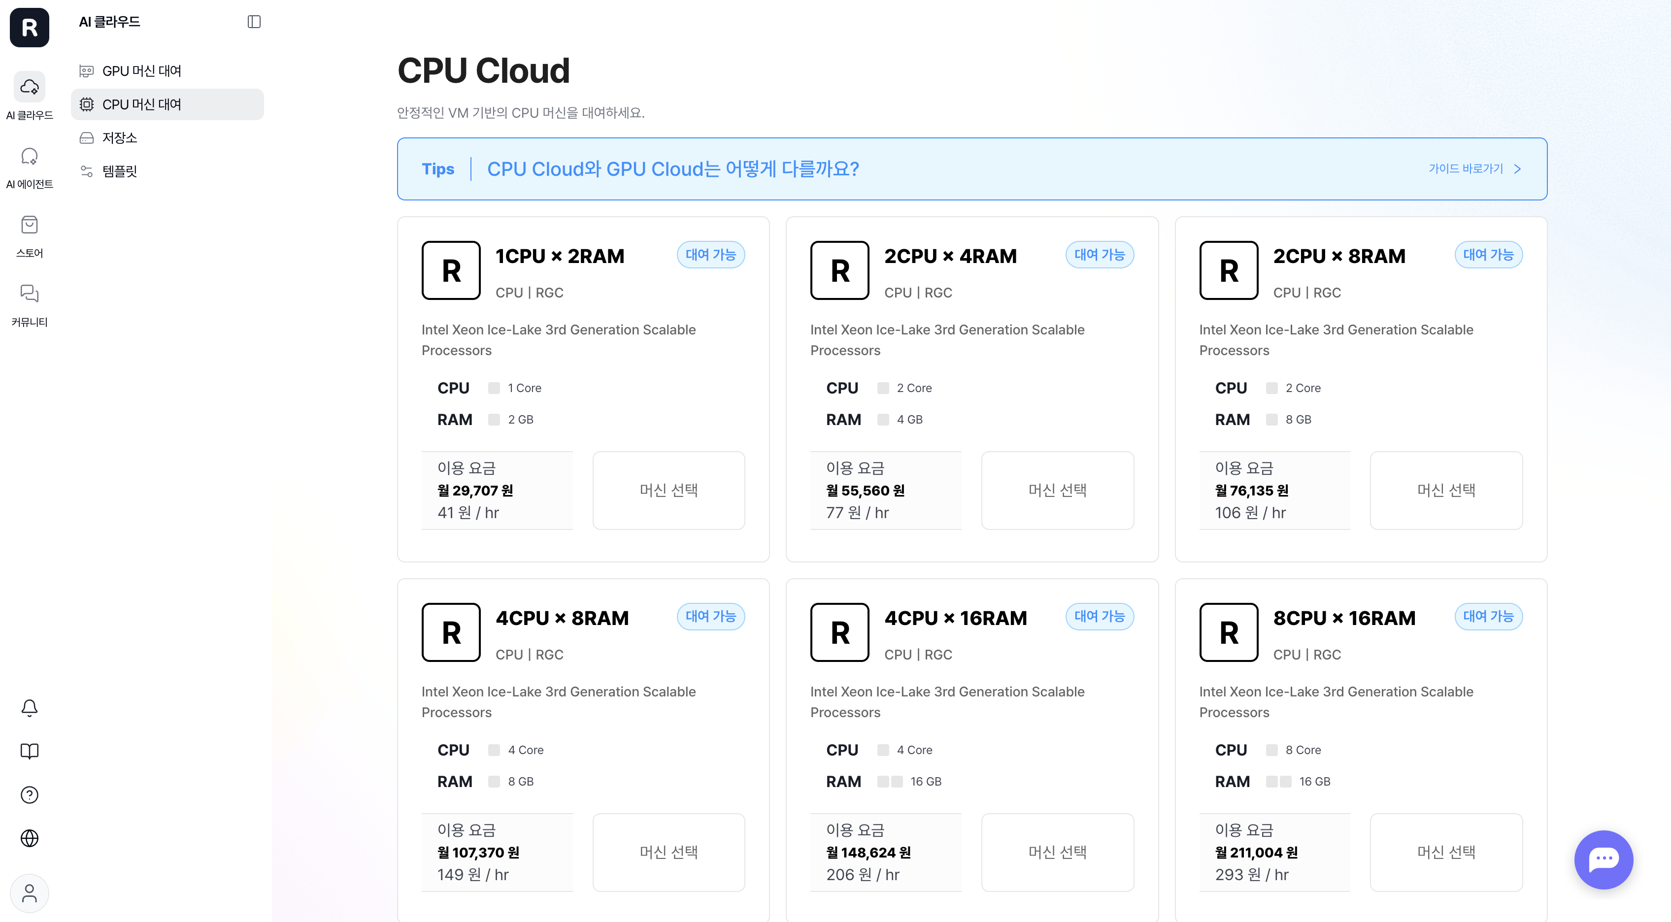The height and width of the screenshot is (922, 1671).
Task: Click the 월 55,560 원 monthly price
Action: point(865,490)
